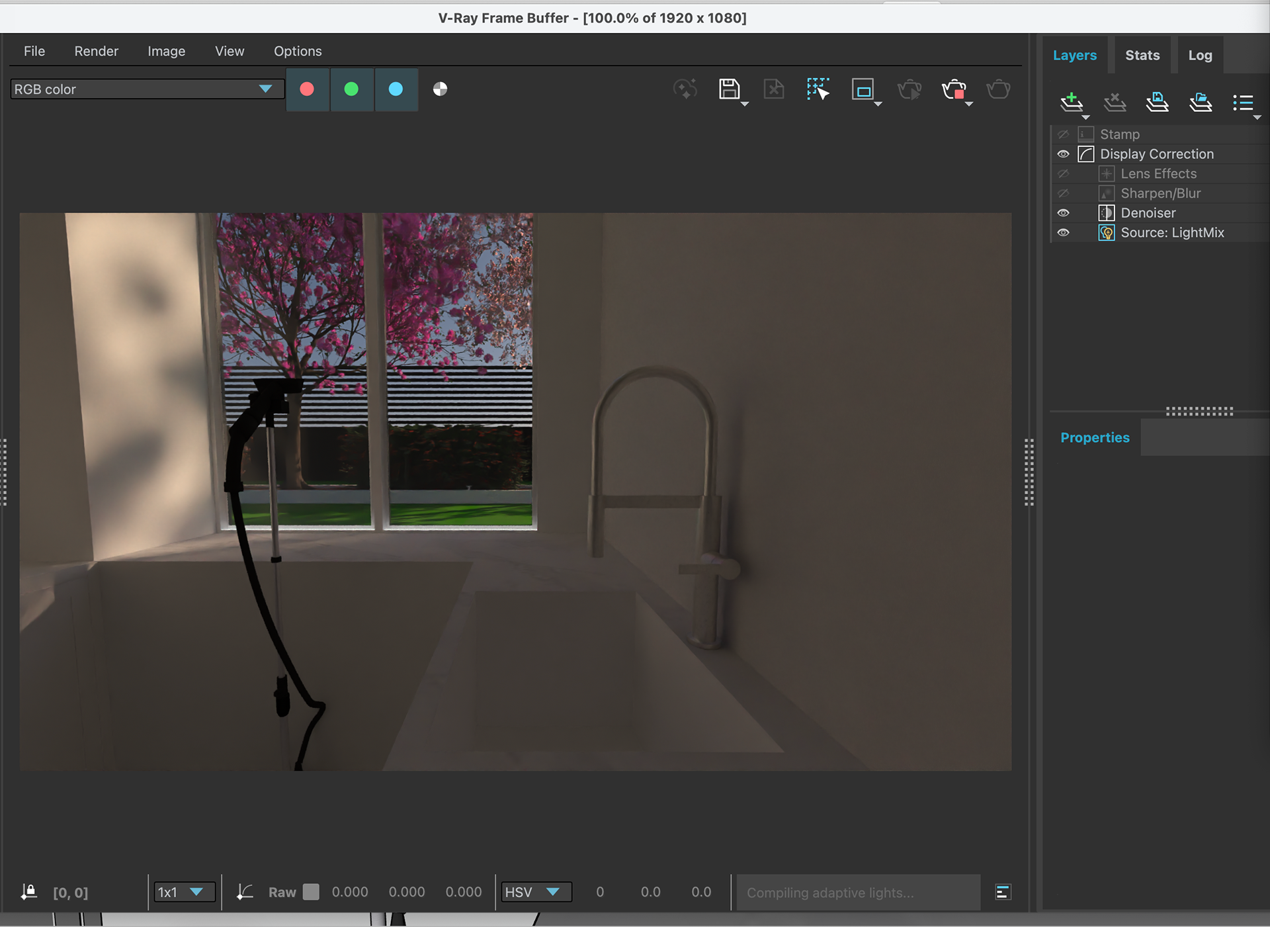
Task: Select the Display Correction layer
Action: tap(1156, 154)
